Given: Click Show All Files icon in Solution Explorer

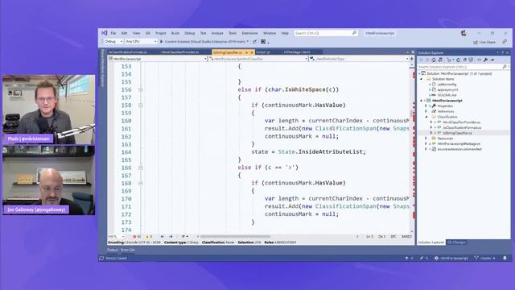Looking at the screenshot, I should tap(471, 60).
